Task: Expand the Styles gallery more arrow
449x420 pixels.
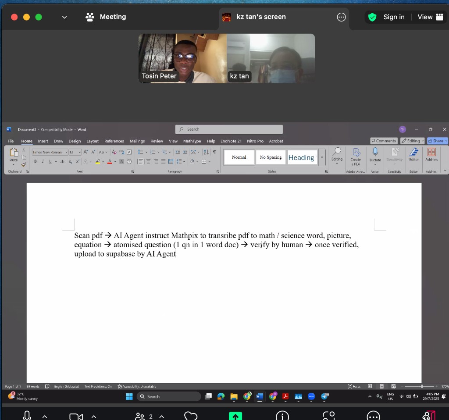Action: click(x=322, y=157)
